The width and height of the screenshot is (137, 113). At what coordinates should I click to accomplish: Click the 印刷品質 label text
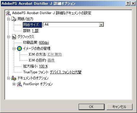30,43
